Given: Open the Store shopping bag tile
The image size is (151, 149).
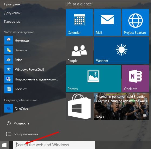Looking at the screenshot, I should pyautogui.click(x=79, y=107).
